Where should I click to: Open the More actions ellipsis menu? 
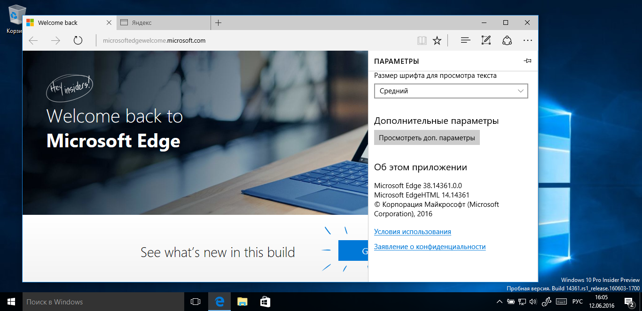tap(528, 41)
